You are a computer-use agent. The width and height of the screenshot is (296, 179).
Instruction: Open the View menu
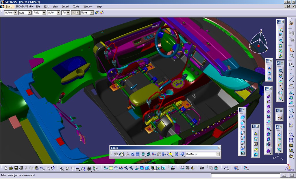point(55,6)
